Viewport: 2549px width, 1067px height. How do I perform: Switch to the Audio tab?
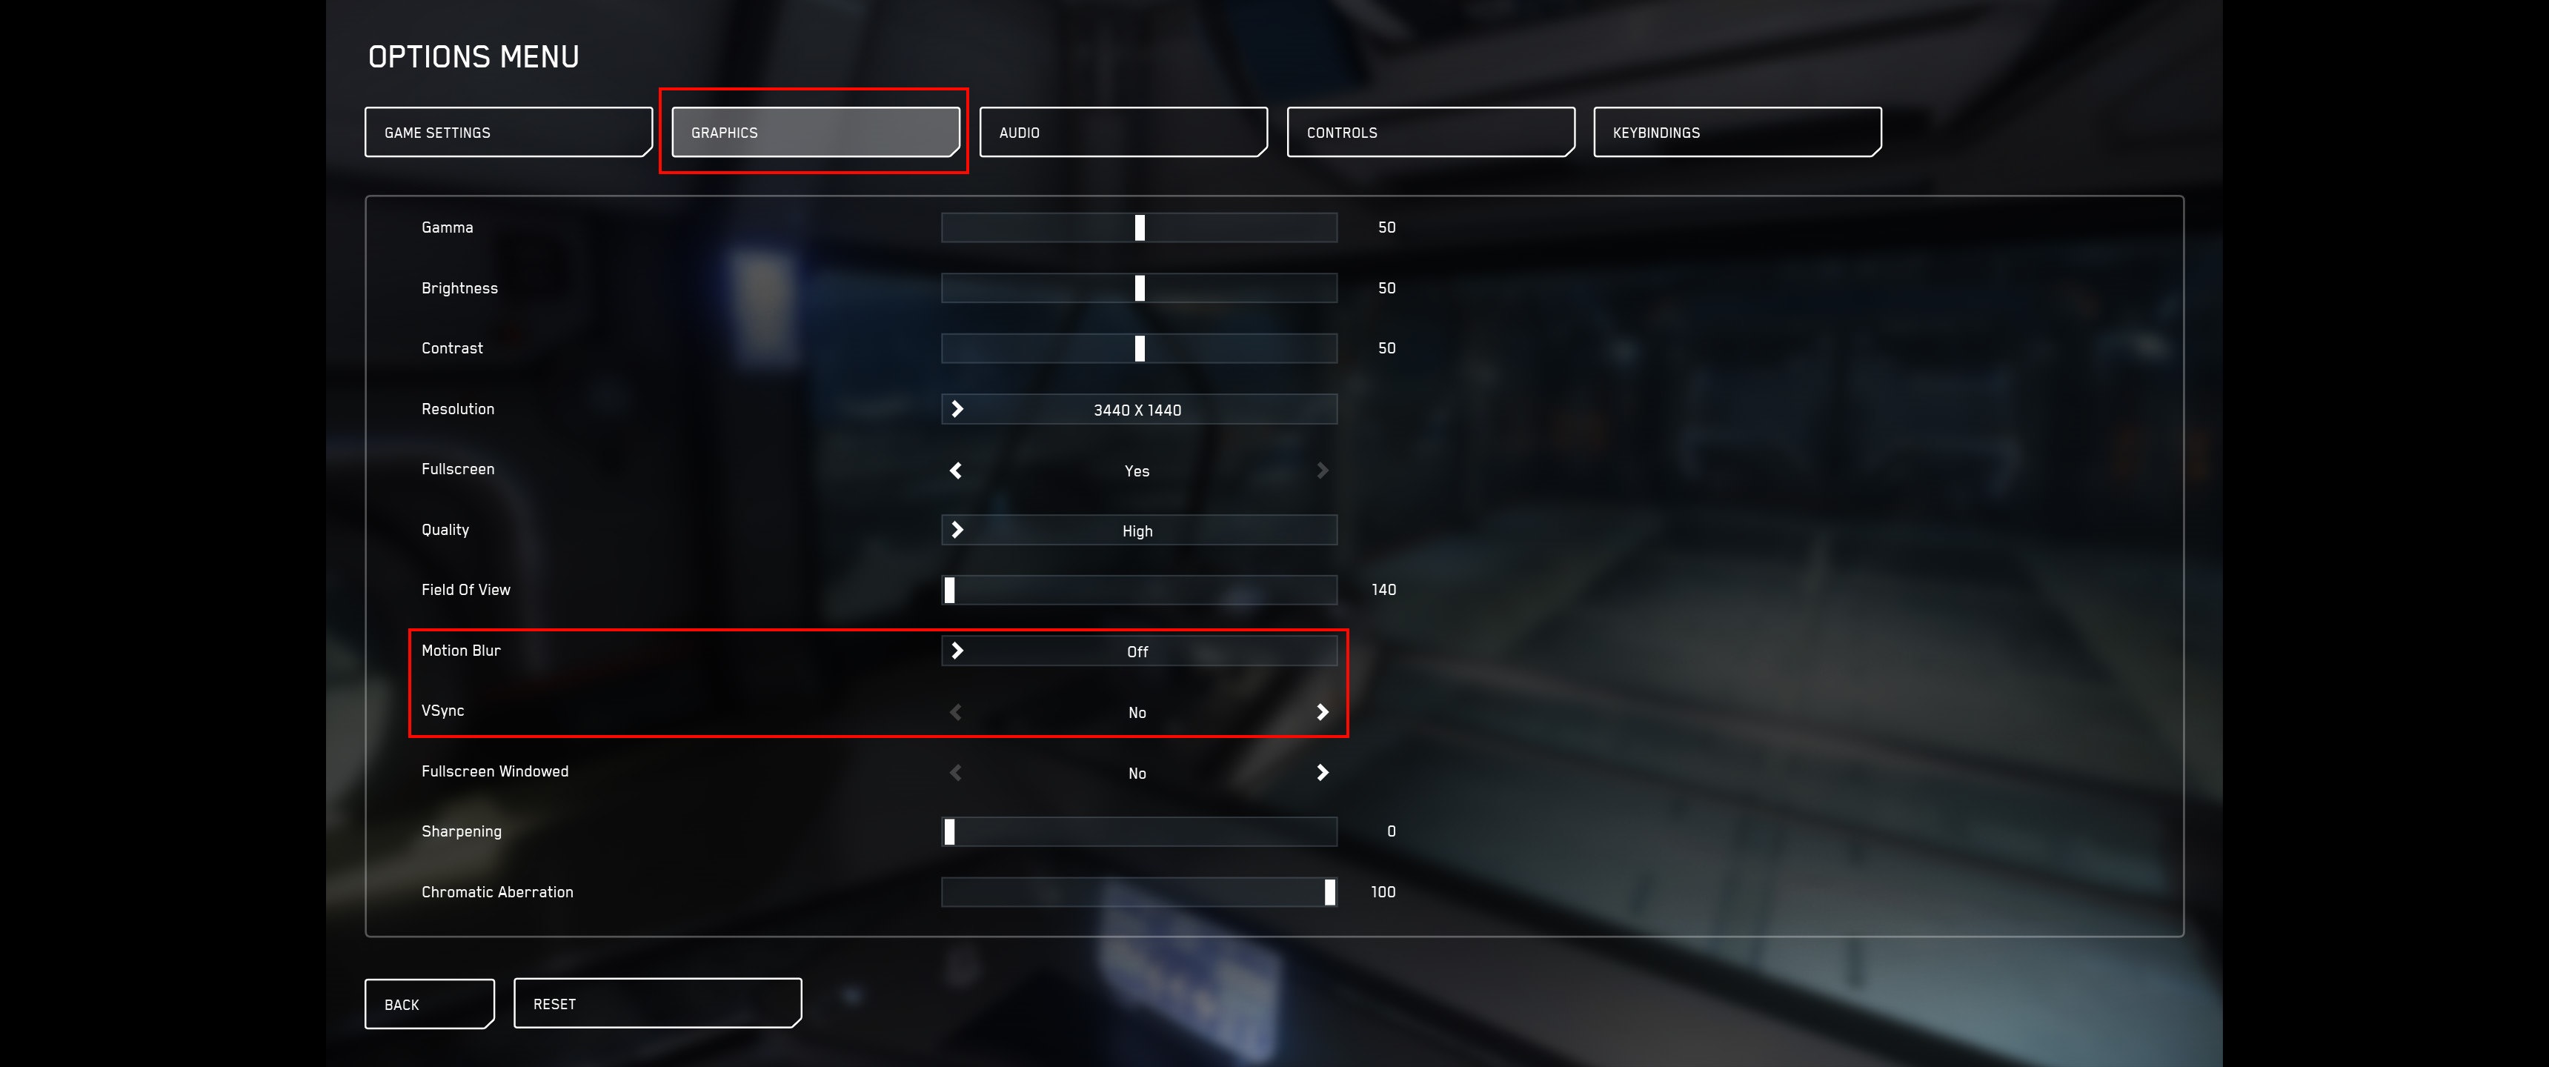click(x=1123, y=132)
